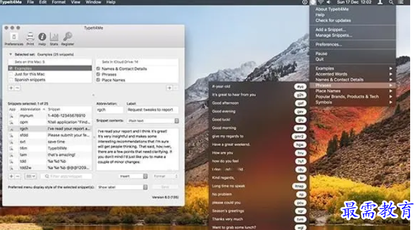Choose Check for updates menu item
This screenshot has width=419, height=230.
(333, 20)
